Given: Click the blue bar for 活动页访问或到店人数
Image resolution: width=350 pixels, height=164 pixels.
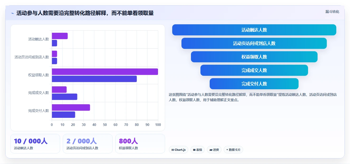Looking at the screenshot, I should [54, 61].
